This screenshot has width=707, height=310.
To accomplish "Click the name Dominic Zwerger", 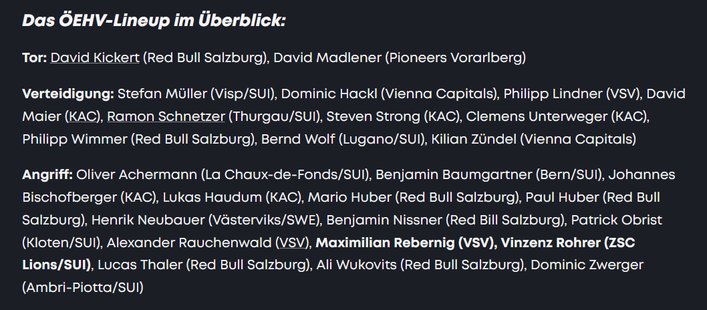I will 587,265.
